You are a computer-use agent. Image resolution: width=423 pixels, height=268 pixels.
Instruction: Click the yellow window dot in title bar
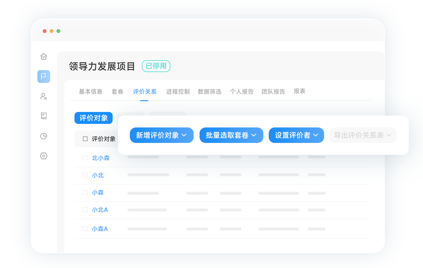click(x=52, y=31)
